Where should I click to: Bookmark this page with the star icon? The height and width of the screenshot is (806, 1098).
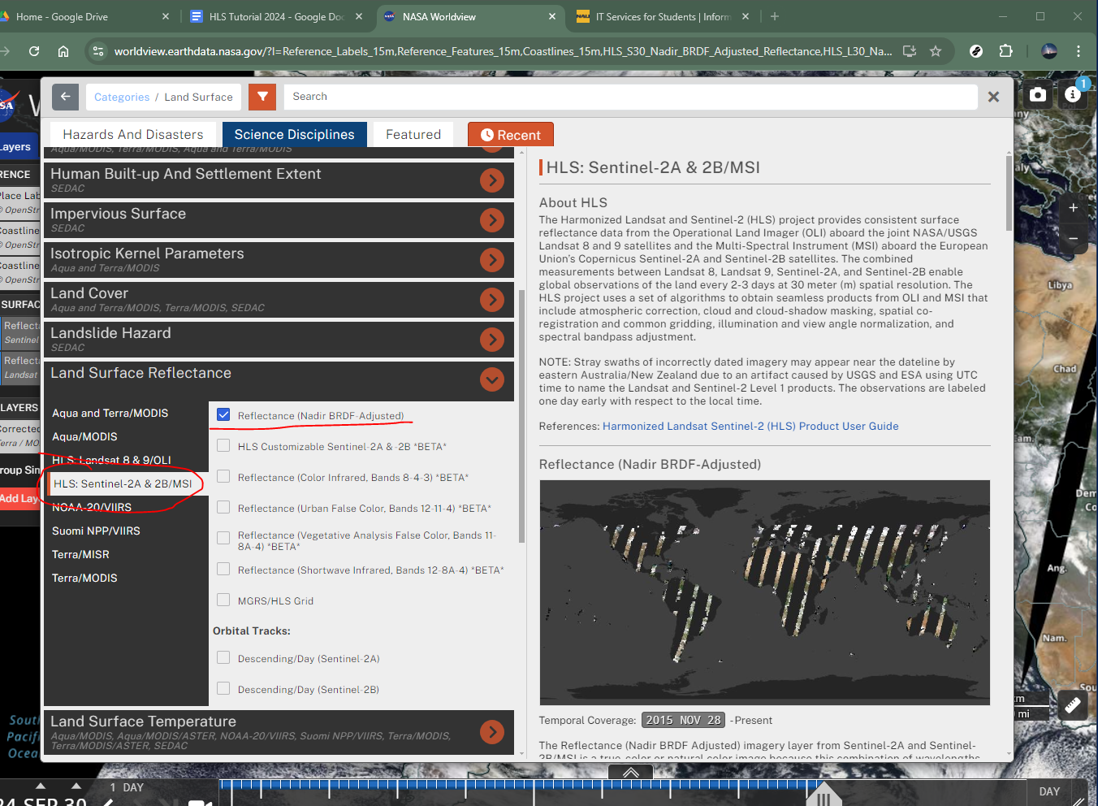(x=936, y=51)
